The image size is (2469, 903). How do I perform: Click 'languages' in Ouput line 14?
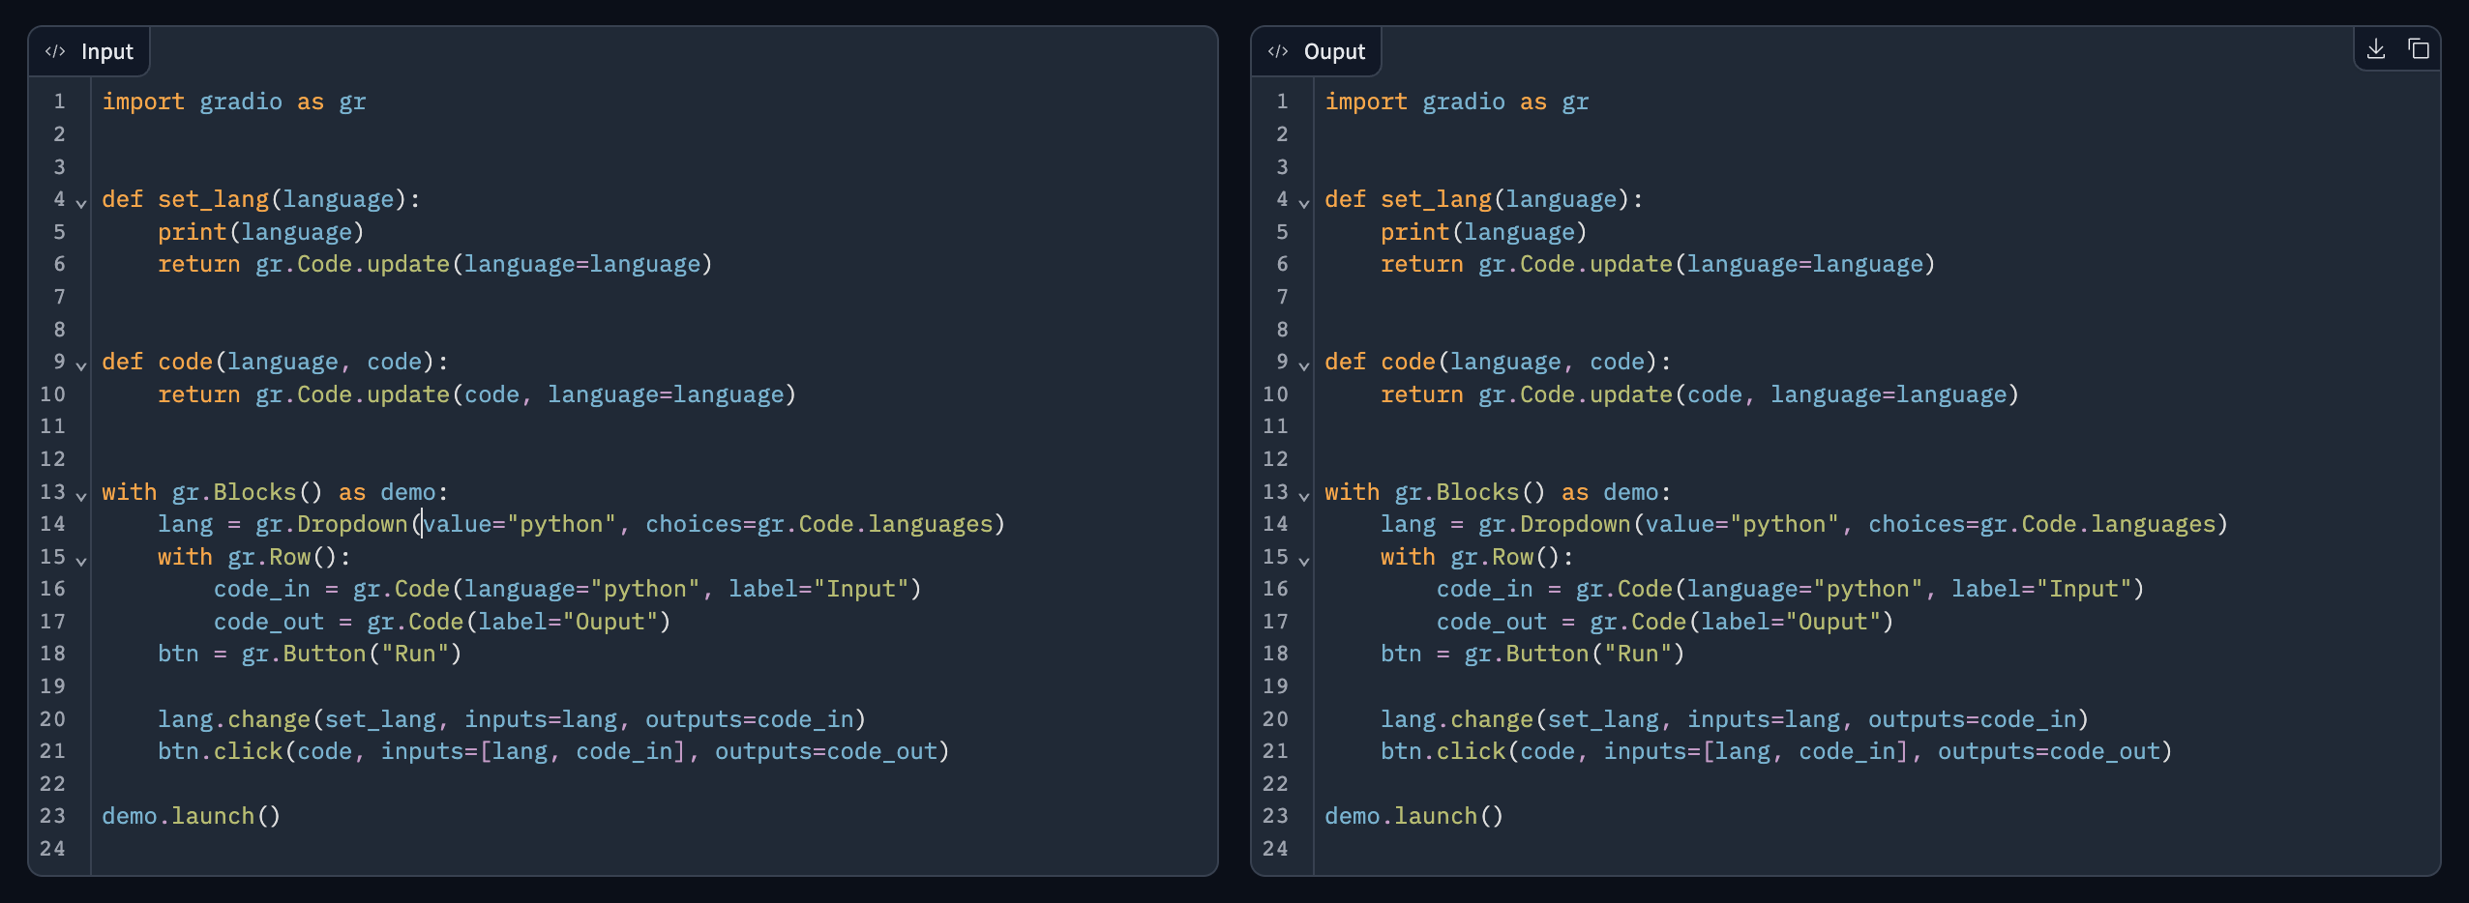(x=2154, y=524)
